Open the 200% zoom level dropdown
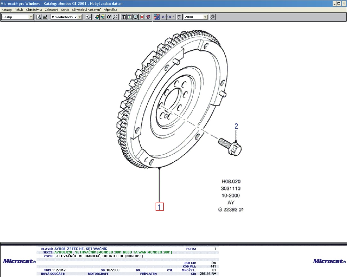The height and width of the screenshot is (277, 347). 205,17
